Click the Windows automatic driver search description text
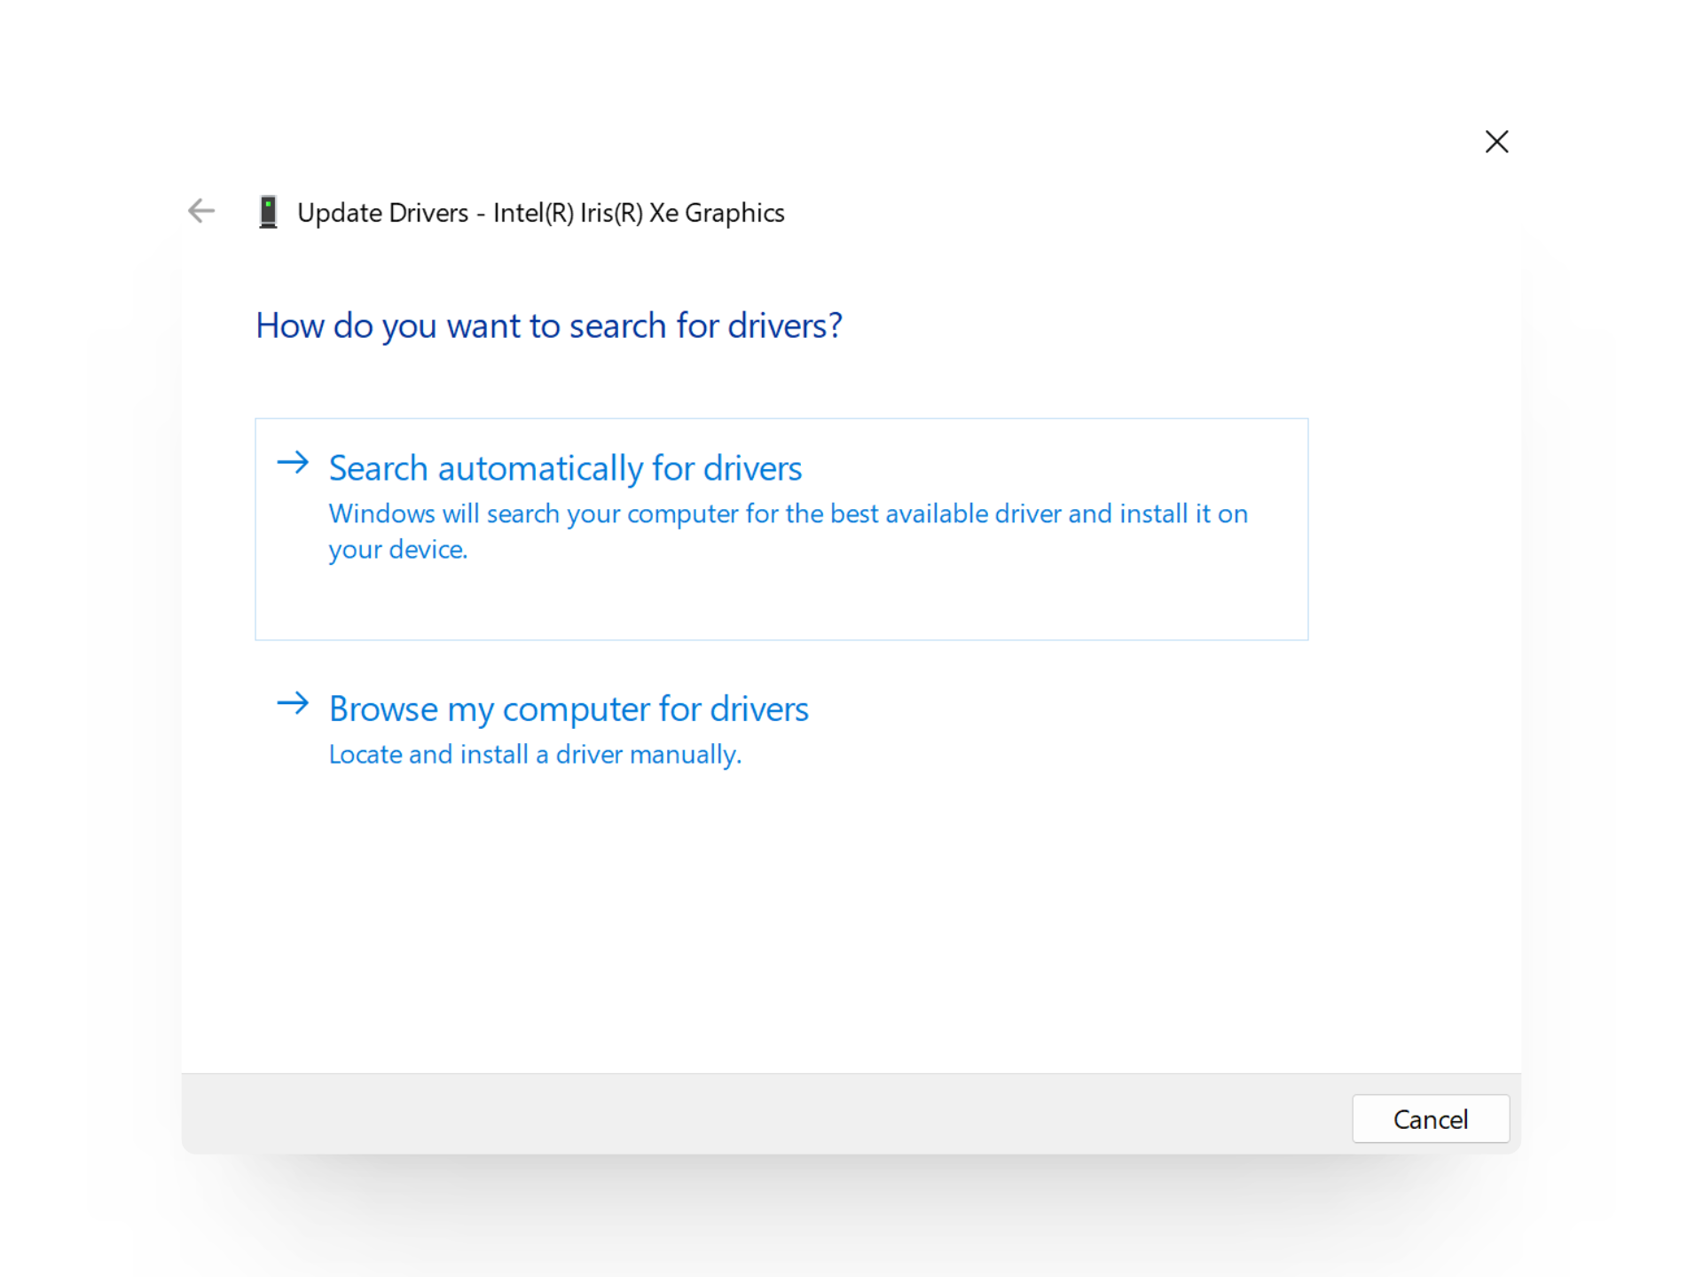 [787, 530]
